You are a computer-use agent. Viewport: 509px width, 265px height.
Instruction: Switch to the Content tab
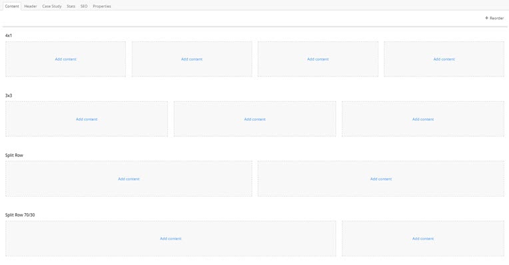[x=12, y=6]
